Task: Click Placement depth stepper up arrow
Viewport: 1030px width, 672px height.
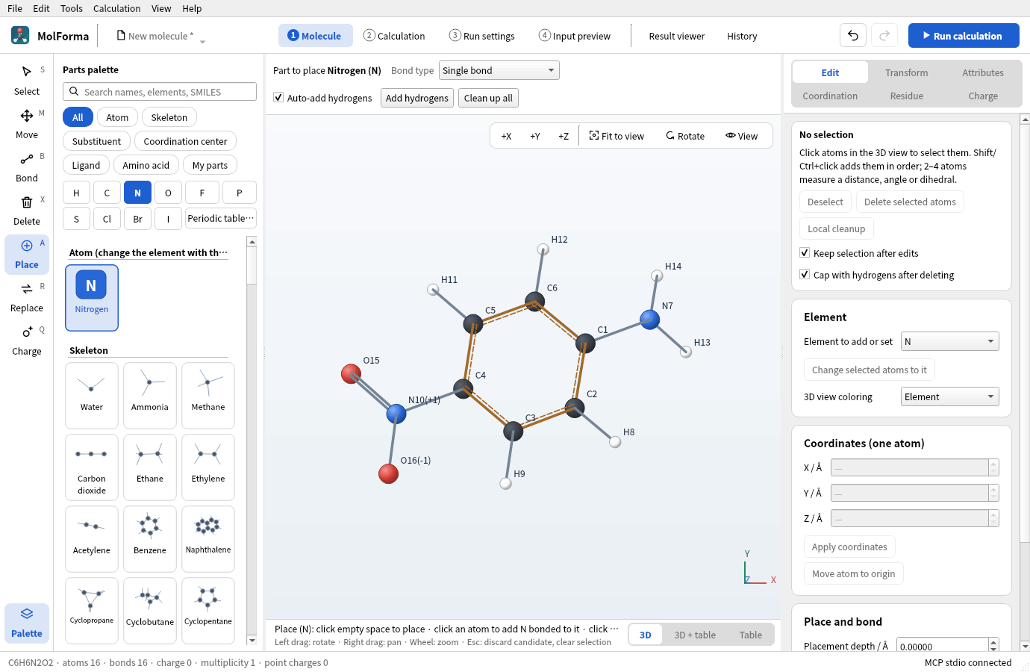Action: 993,642
